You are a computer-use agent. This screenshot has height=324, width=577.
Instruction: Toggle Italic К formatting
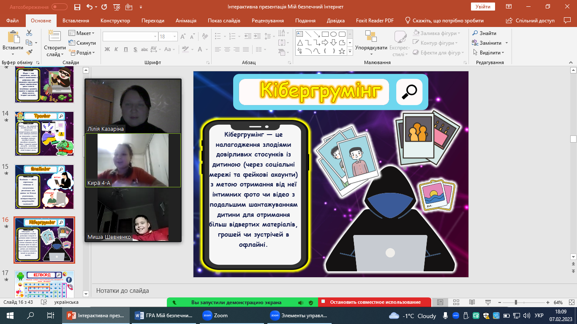point(117,49)
